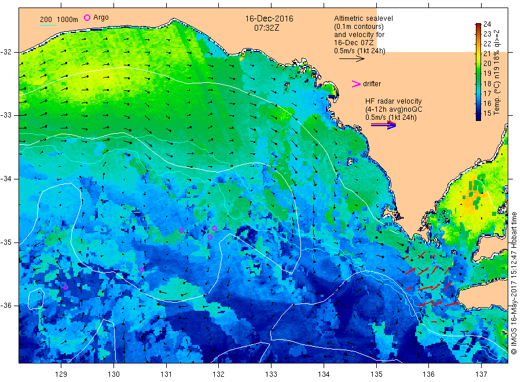This screenshot has height=382, width=521.
Task: Click the date label 16-Dec-2016
Action: 269,19
